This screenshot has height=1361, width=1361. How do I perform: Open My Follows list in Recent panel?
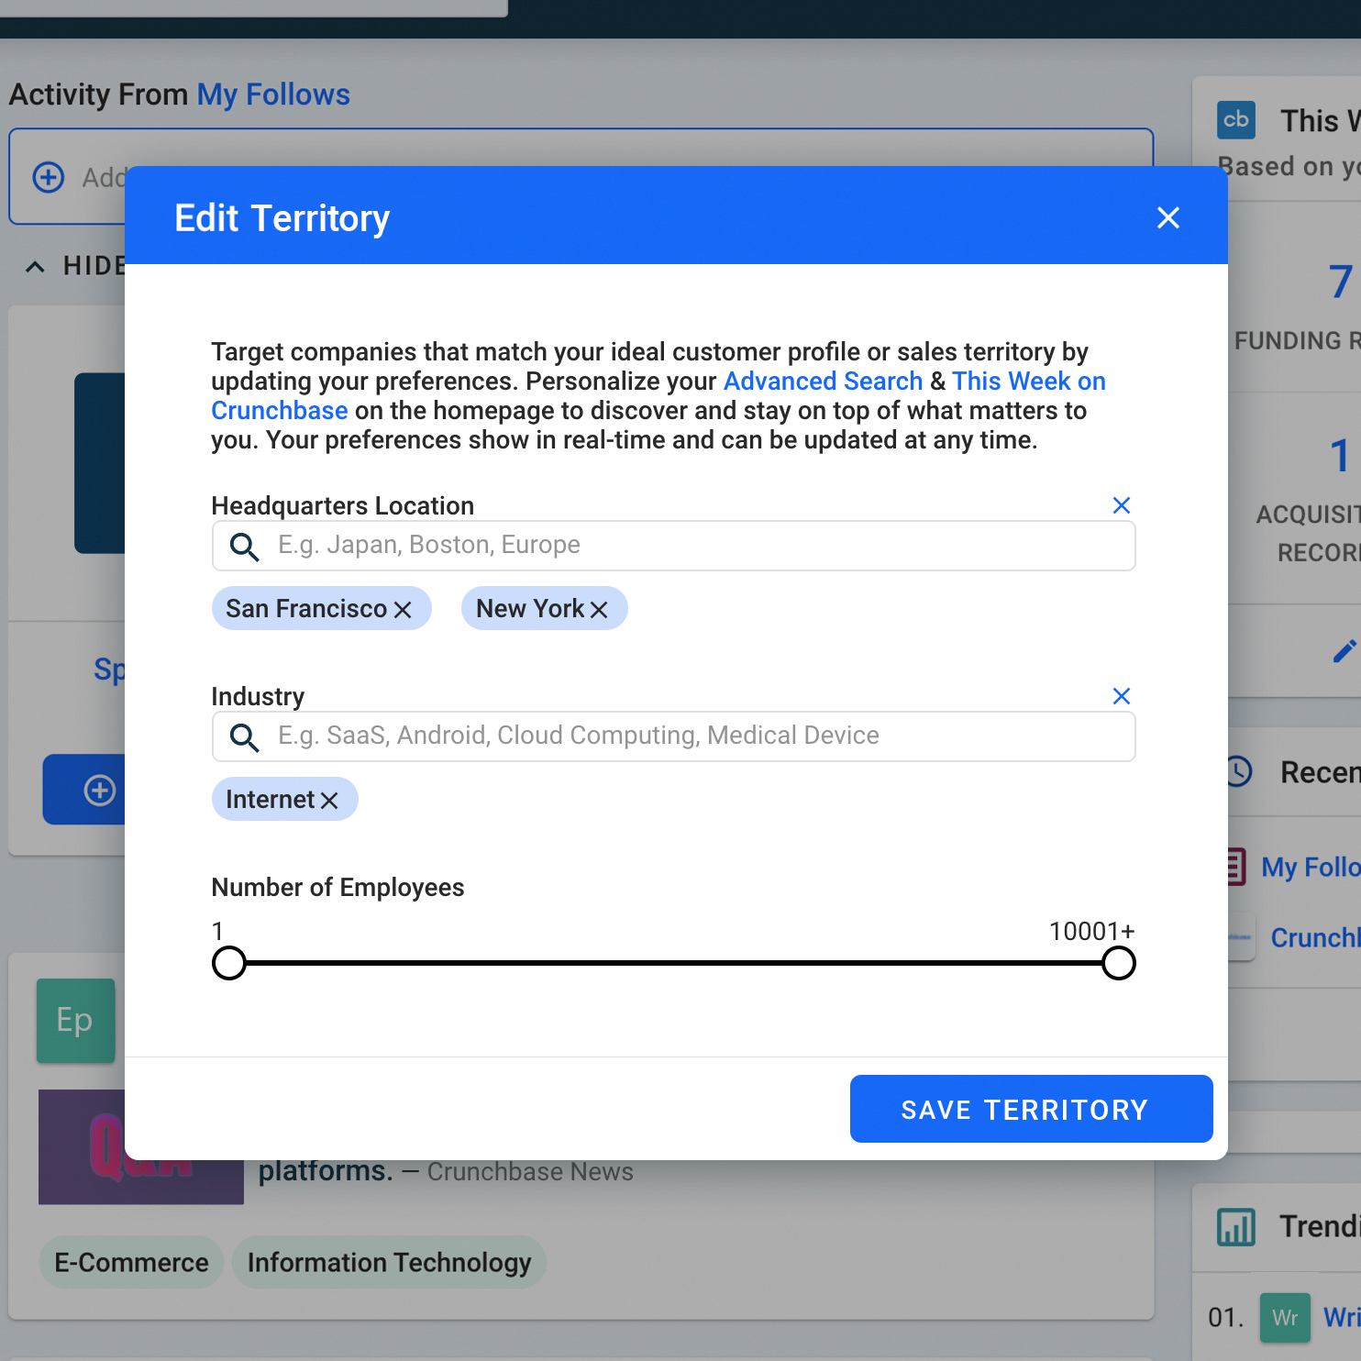[x=1311, y=867]
